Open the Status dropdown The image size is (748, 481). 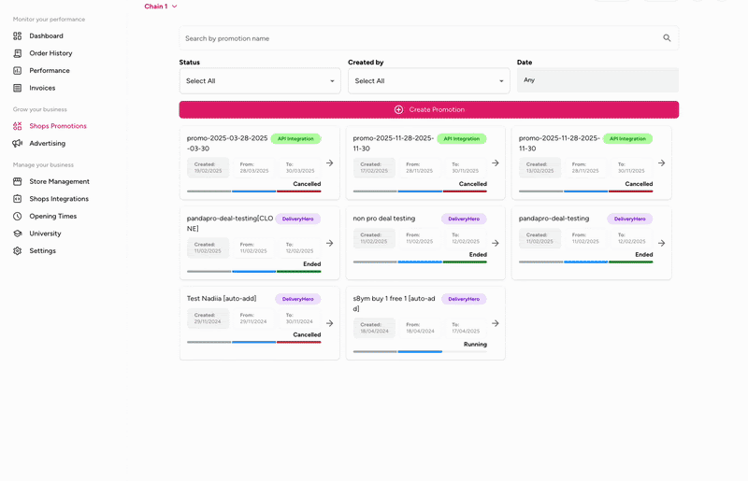coord(260,81)
